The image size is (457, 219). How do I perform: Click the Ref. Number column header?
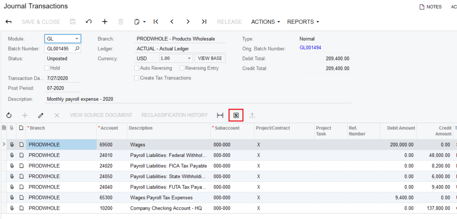[x=363, y=131]
